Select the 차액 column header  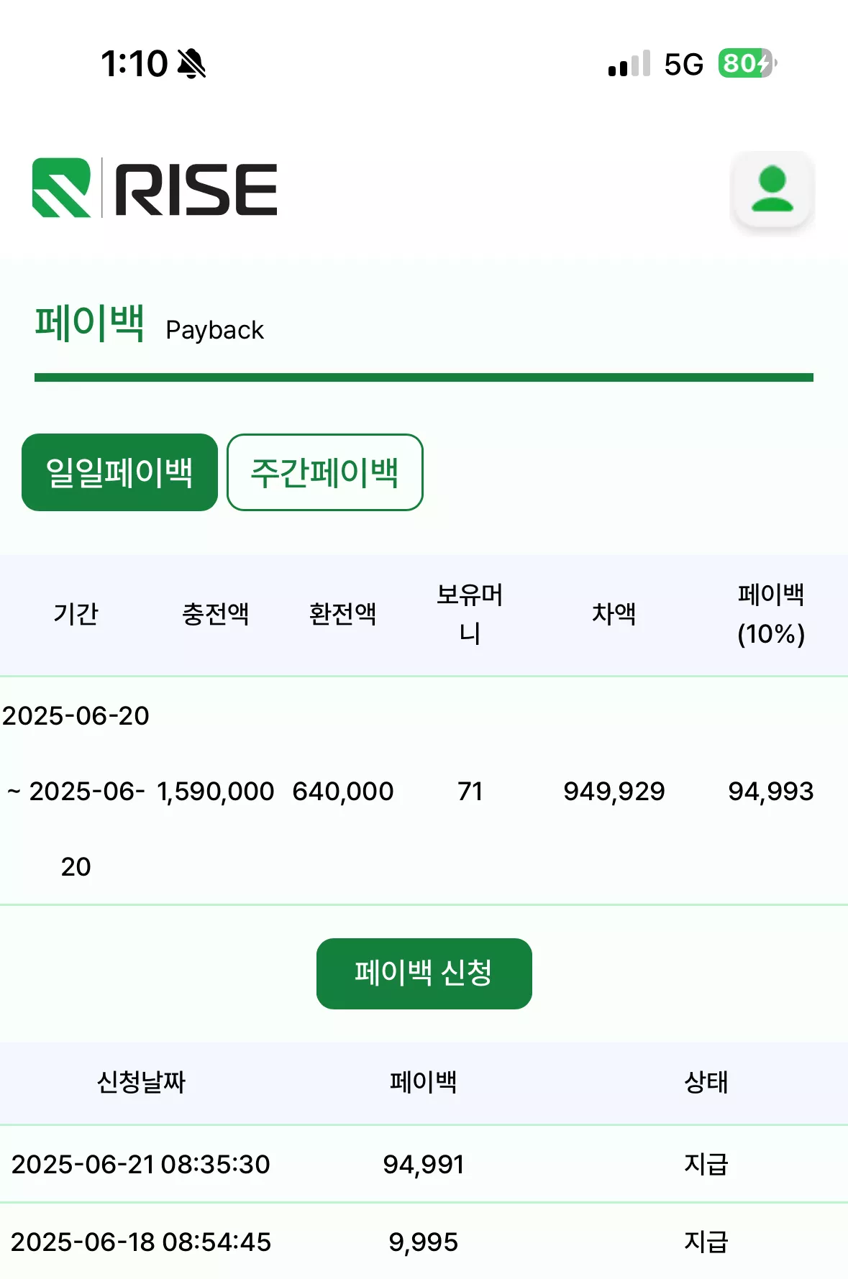[614, 614]
